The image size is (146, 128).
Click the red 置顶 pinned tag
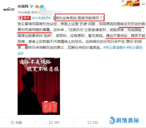pos(24,18)
